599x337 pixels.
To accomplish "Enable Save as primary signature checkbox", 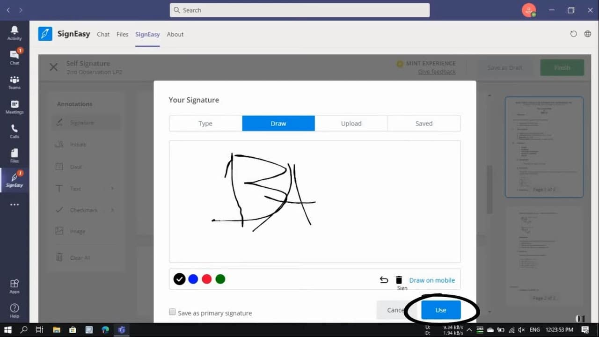I will 172,312.
